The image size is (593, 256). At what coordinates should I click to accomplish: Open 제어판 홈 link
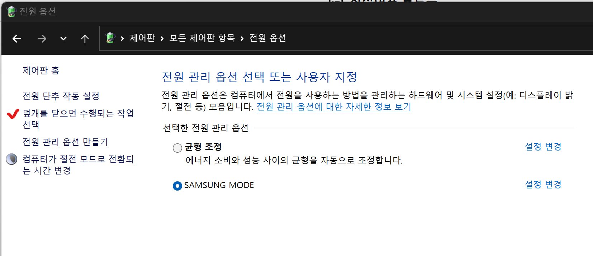41,70
